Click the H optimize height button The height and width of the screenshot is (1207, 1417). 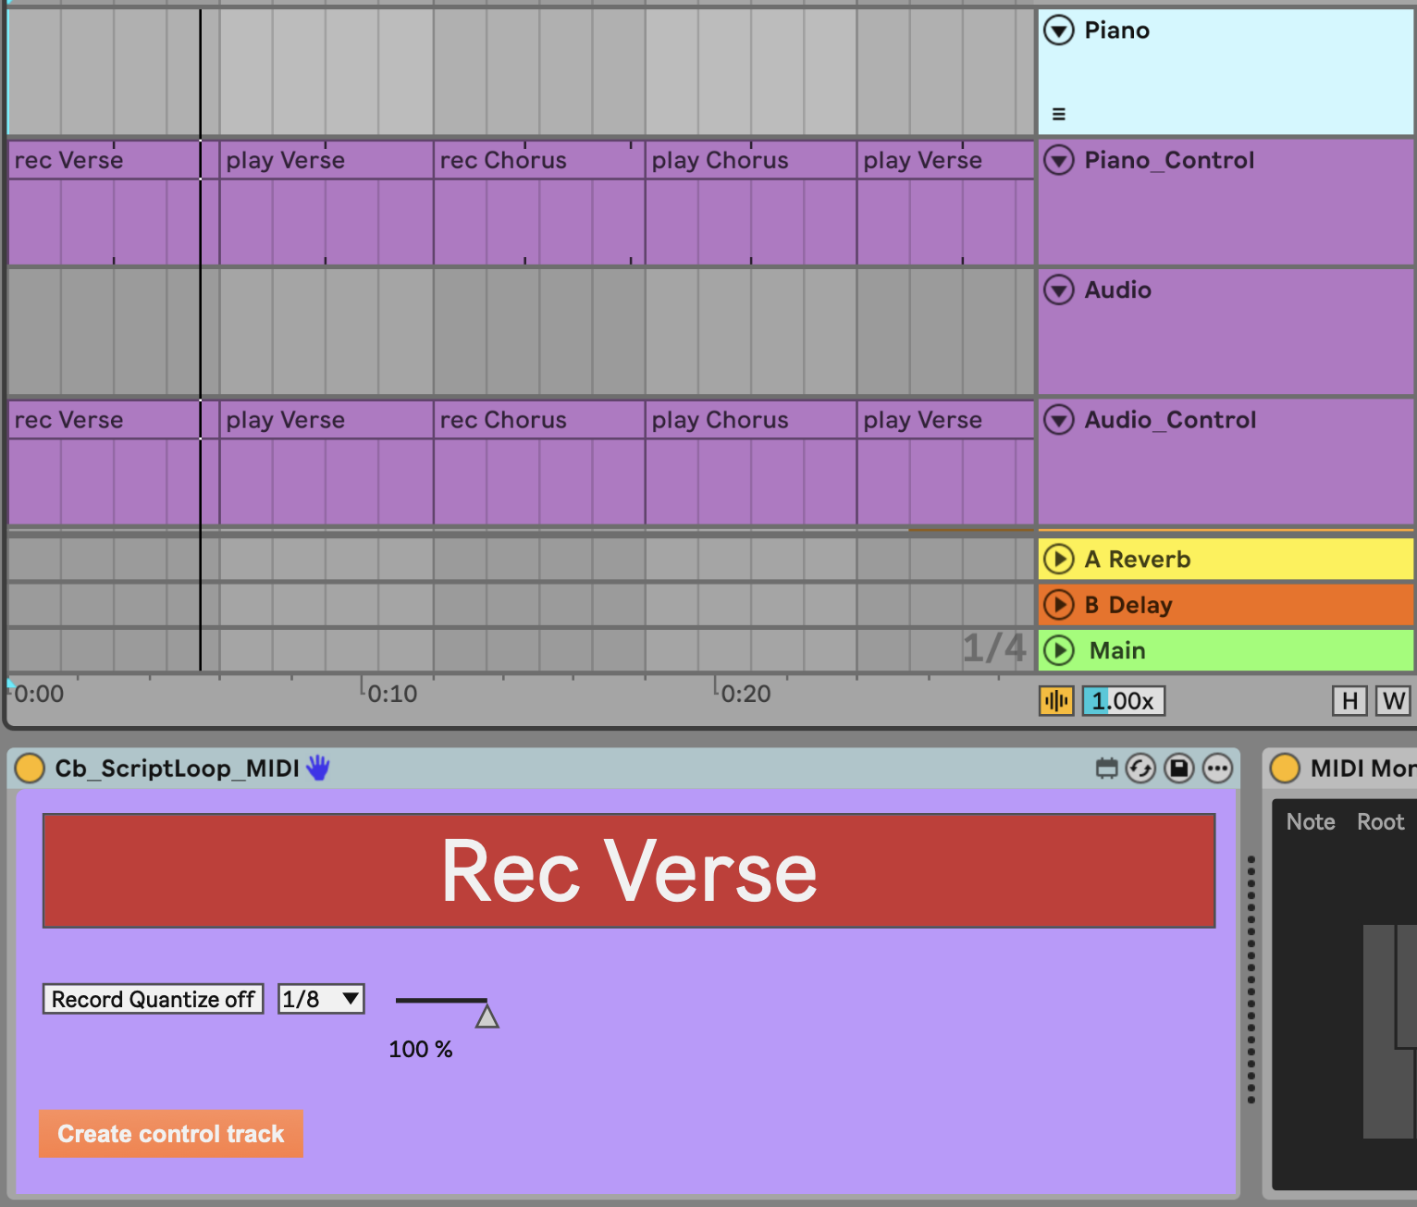[1349, 701]
